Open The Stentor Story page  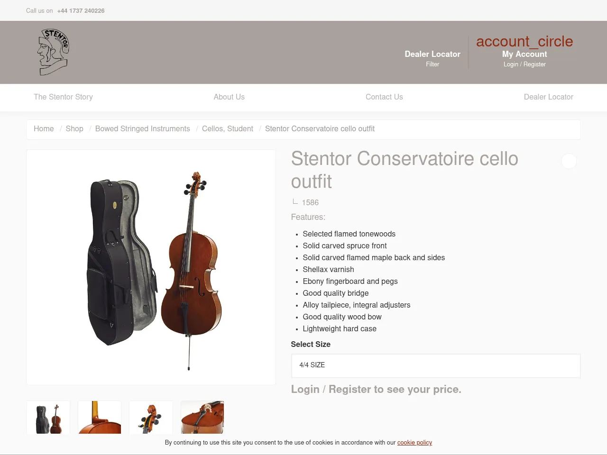coord(63,97)
